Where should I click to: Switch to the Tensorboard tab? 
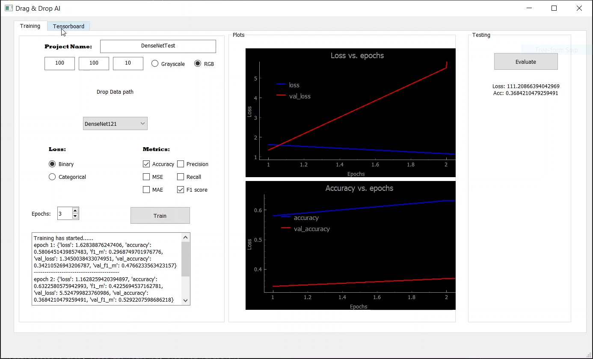pyautogui.click(x=68, y=26)
